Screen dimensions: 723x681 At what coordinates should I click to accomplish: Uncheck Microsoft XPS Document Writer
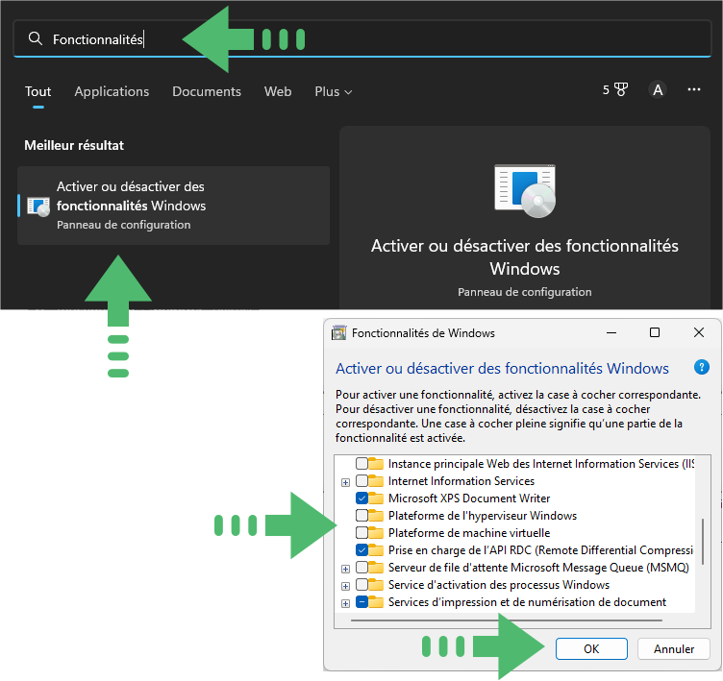[361, 499]
